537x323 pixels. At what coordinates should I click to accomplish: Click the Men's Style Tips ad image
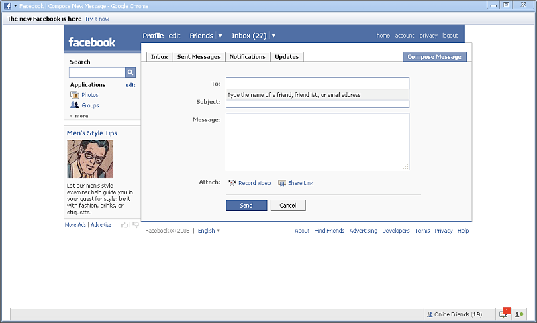point(90,159)
